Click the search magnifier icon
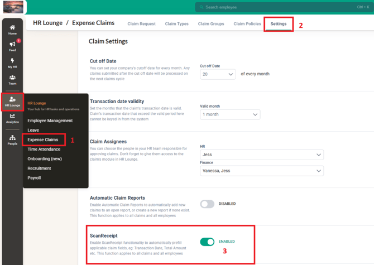Viewport: 374px width, 265px height. click(x=201, y=7)
